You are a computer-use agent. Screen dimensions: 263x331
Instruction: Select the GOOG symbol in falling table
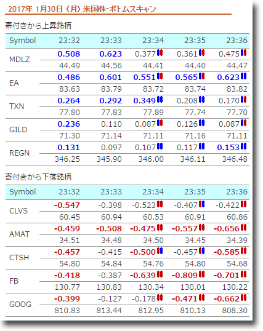click(20, 305)
